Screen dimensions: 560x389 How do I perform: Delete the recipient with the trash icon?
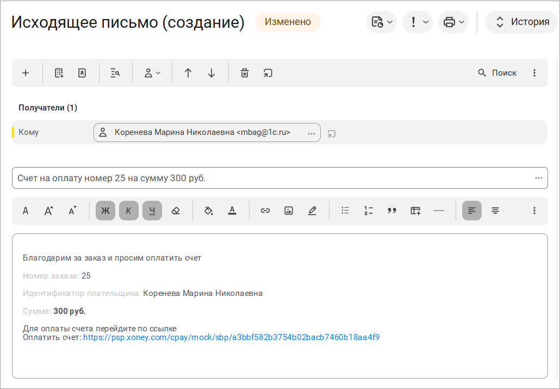click(x=245, y=73)
